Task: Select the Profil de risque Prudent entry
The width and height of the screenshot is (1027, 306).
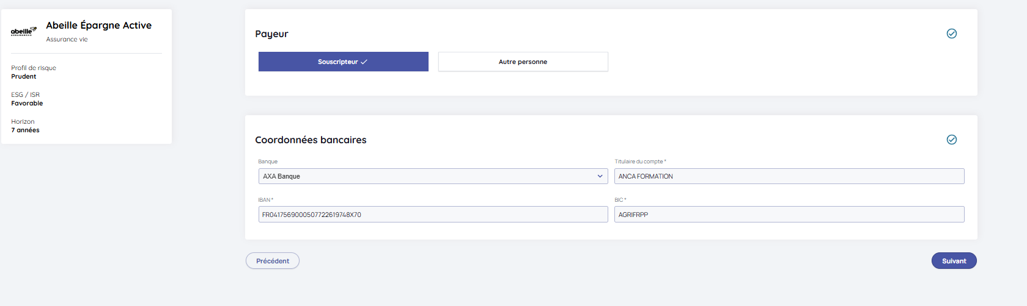Action: click(33, 72)
